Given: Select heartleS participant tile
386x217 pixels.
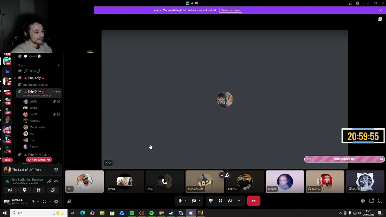Looking at the screenshot, I should click(245, 181).
